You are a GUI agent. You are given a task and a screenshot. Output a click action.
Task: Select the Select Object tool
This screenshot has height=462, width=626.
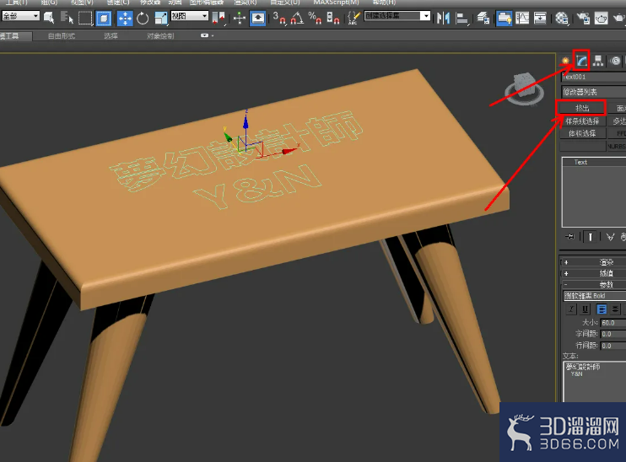pyautogui.click(x=49, y=18)
